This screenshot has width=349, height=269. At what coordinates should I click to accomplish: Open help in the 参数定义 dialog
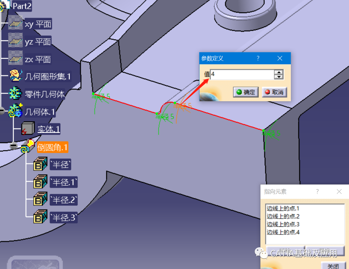click(x=258, y=58)
